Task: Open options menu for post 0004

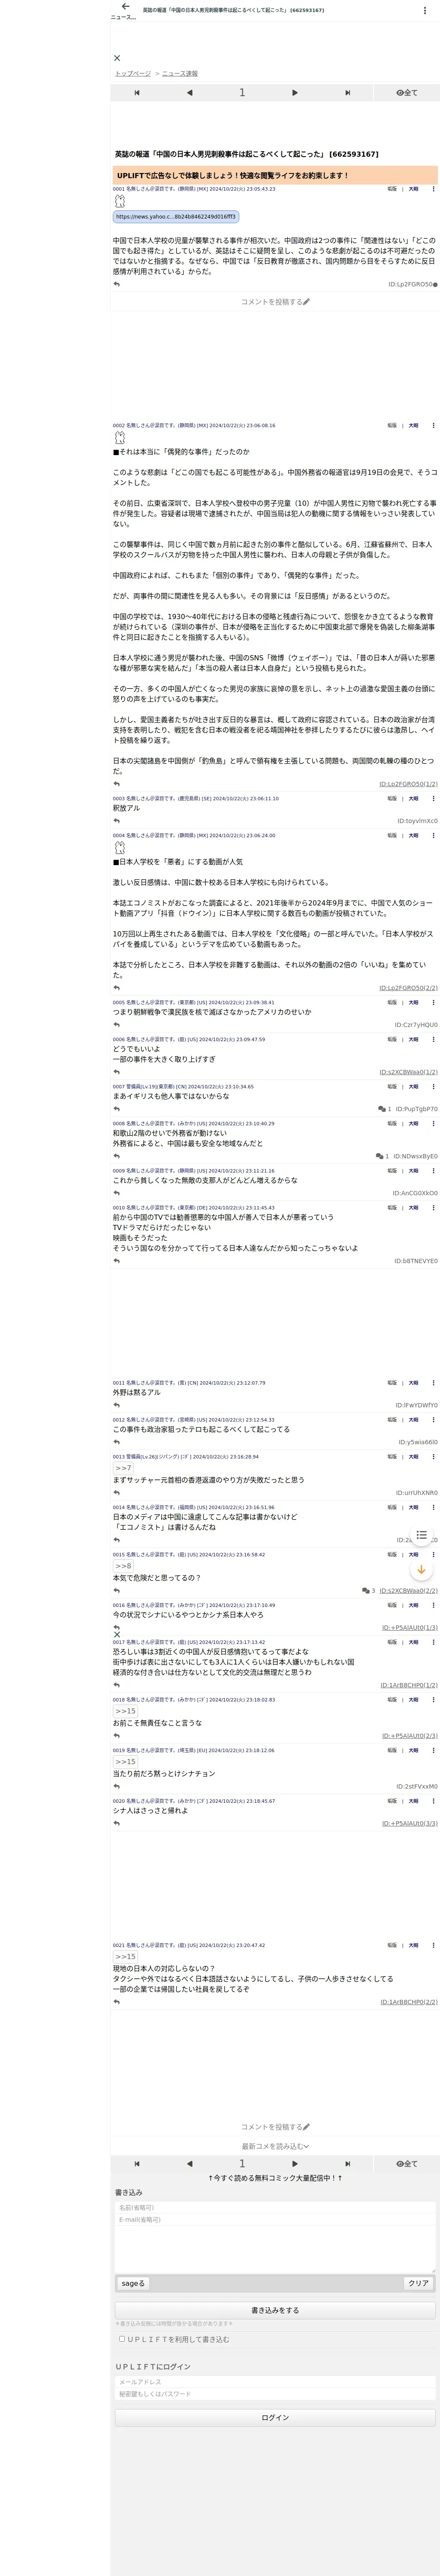Action: coord(433,835)
